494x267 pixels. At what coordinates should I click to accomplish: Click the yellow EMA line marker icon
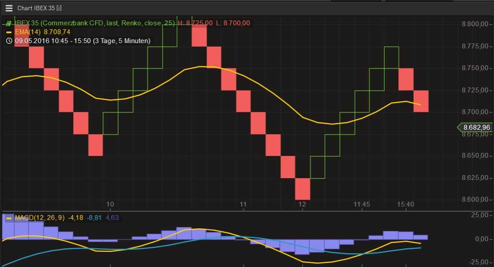point(9,32)
